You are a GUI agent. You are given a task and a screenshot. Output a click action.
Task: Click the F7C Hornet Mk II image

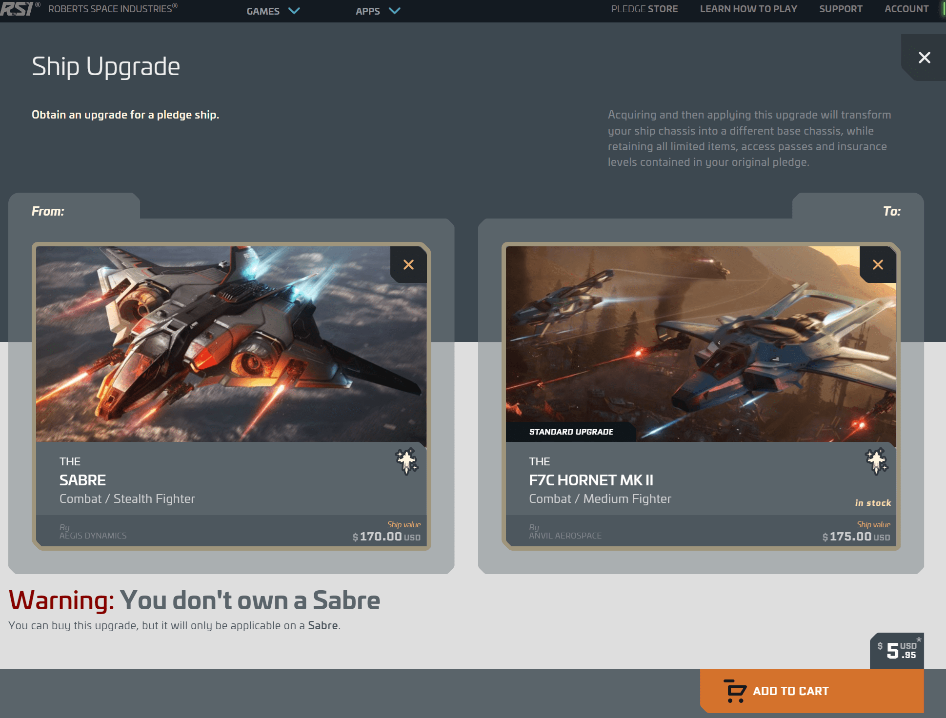(x=701, y=344)
